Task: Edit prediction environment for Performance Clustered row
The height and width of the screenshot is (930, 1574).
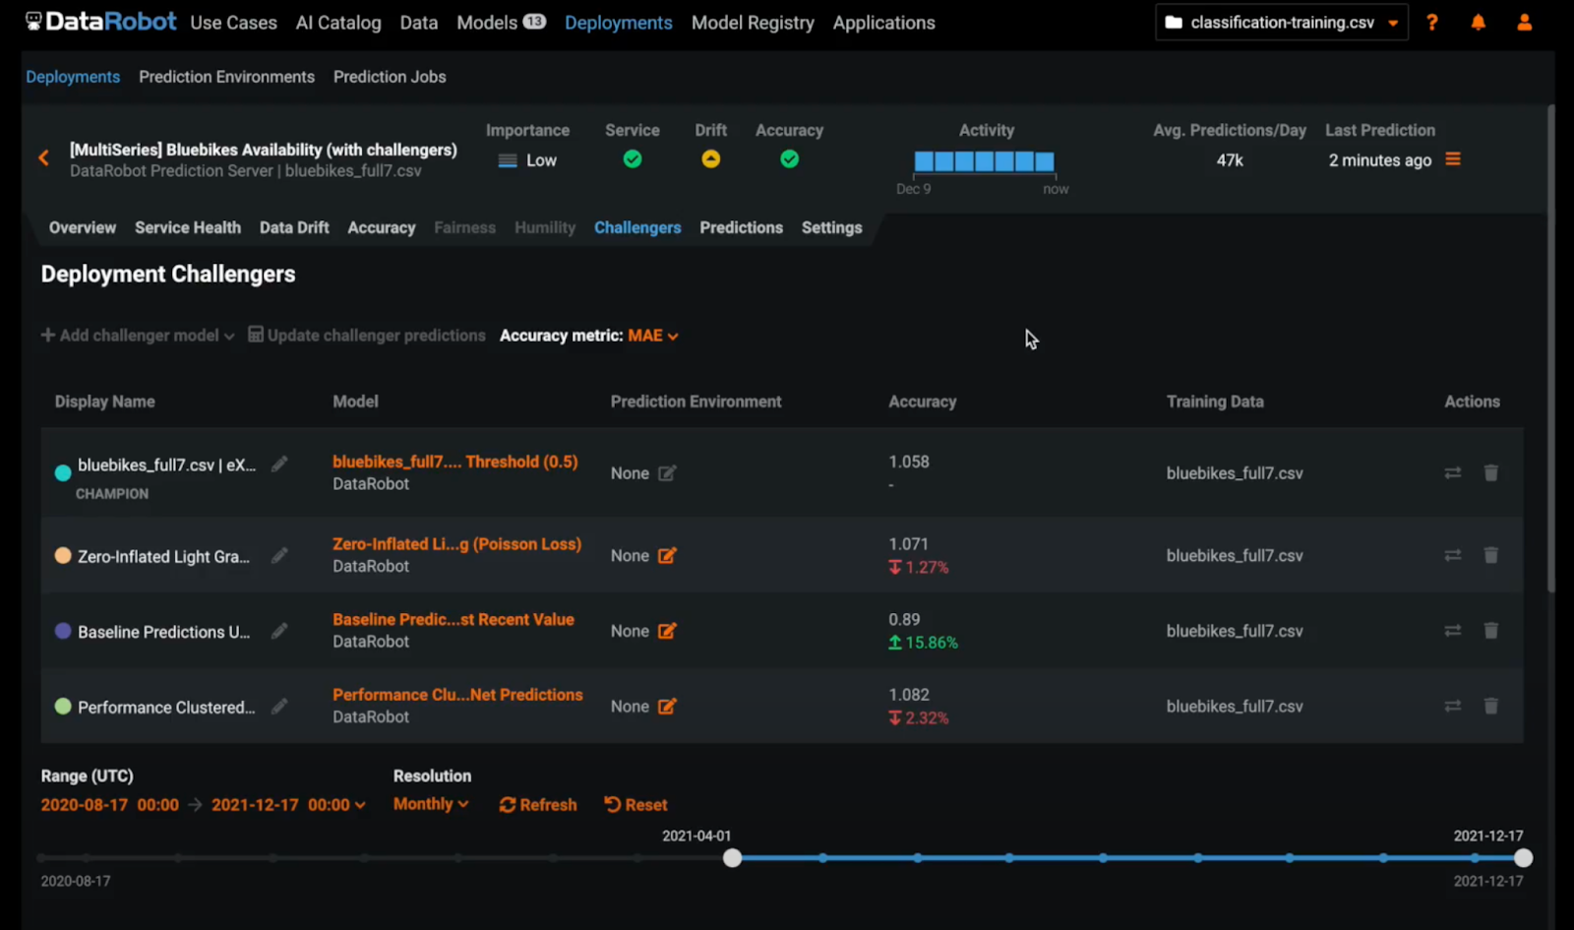Action: click(667, 707)
